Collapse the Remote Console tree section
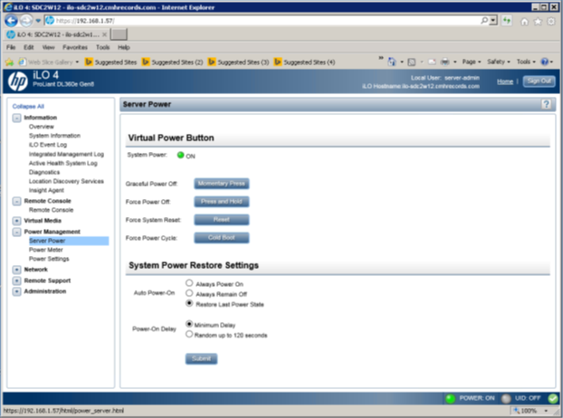This screenshot has width=563, height=418. tap(17, 201)
